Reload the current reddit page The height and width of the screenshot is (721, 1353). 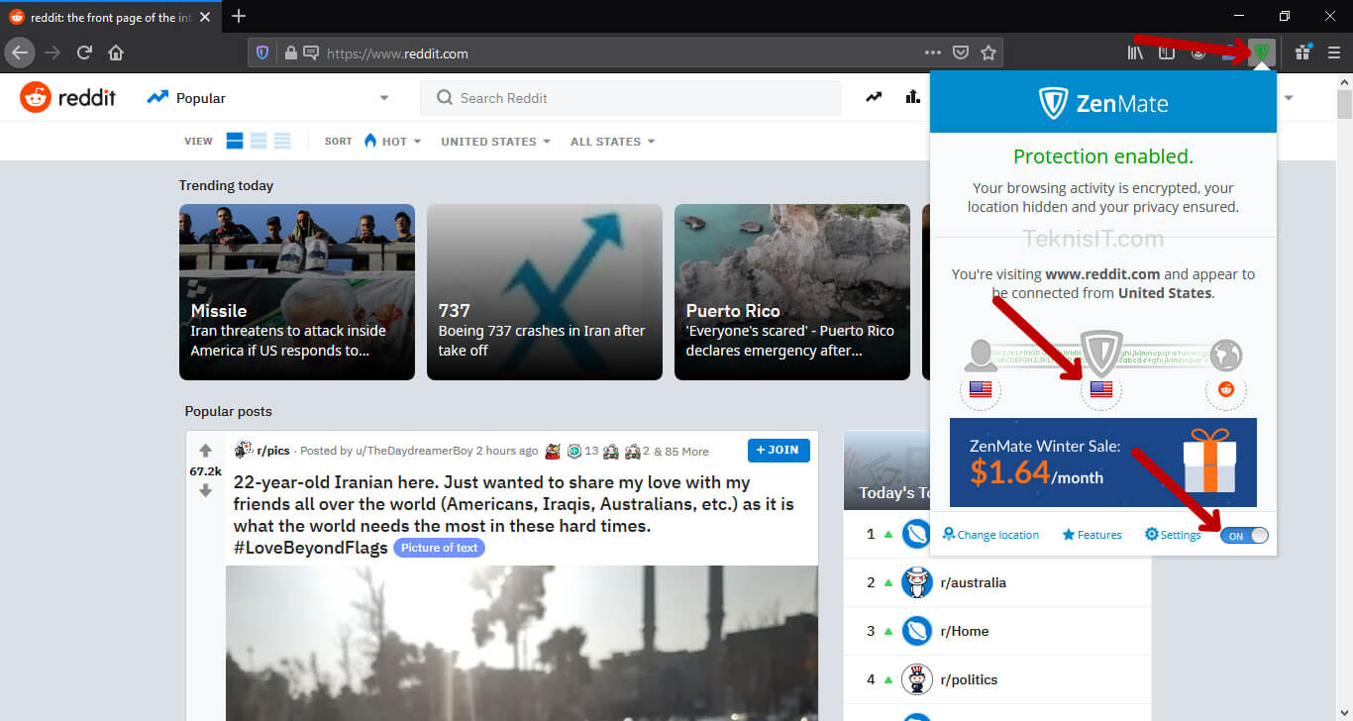84,52
